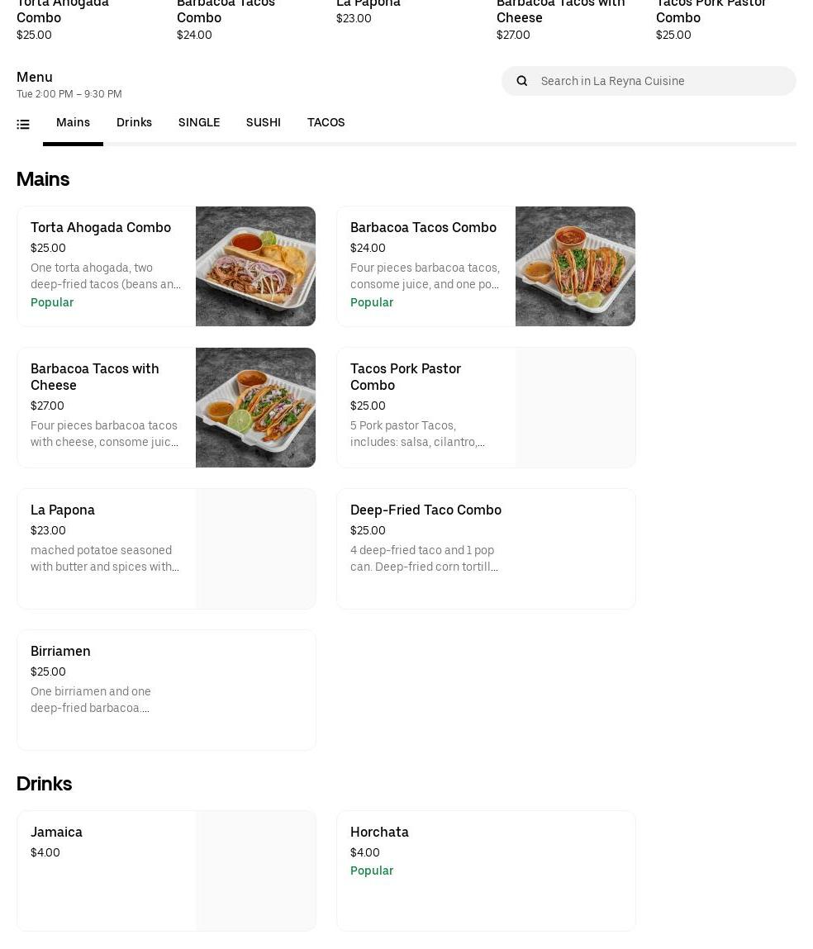Click Barbacoa Tacos with Cheese title
Screen dimensions: 813x949
(x=95, y=377)
